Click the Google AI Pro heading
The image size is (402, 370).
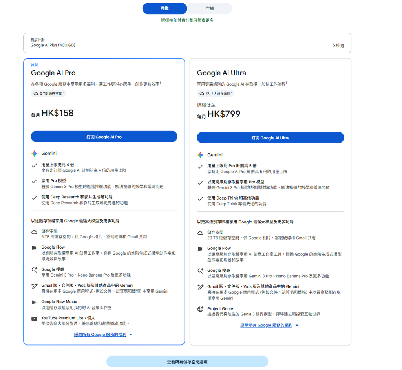[53, 73]
